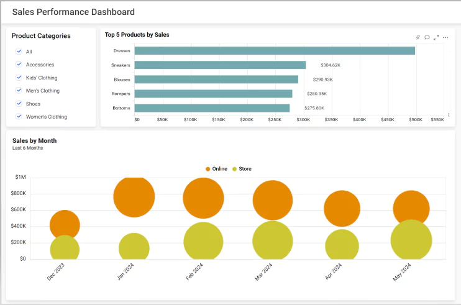Click the orange Online legend marker

tap(208, 169)
